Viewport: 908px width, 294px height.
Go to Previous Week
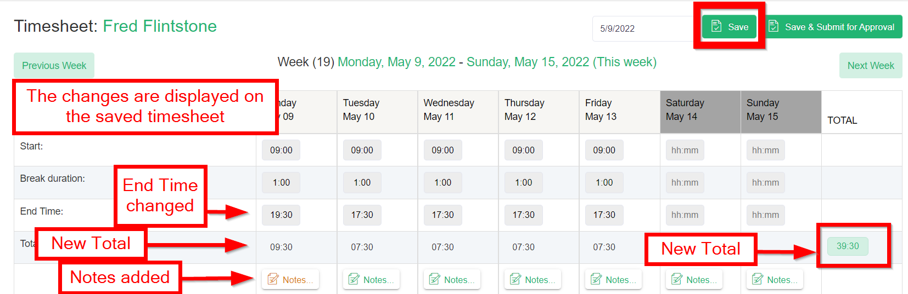54,66
